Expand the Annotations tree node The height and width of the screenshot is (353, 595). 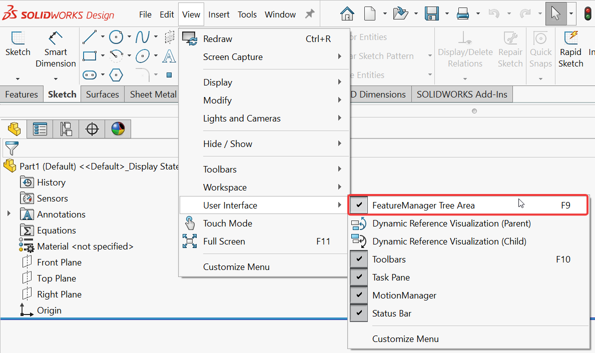point(9,214)
